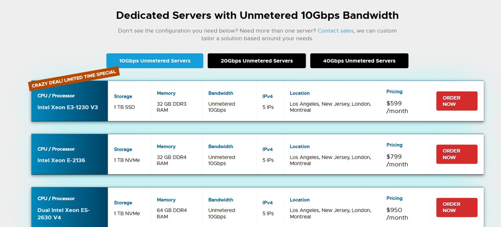Order the Intel Xeon E3-1230 V3 server
This screenshot has height=227, width=501.
pos(457,101)
